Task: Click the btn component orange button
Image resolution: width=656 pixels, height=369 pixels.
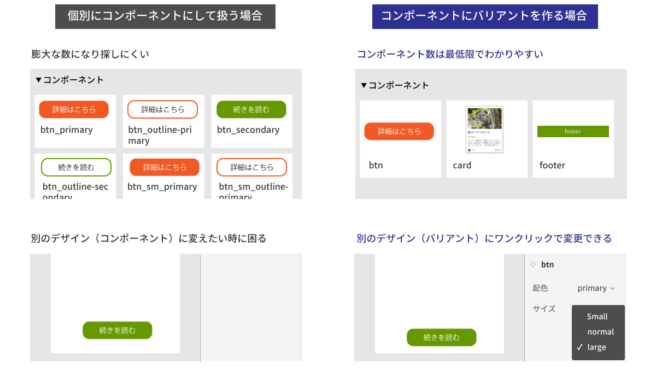Action: (399, 131)
